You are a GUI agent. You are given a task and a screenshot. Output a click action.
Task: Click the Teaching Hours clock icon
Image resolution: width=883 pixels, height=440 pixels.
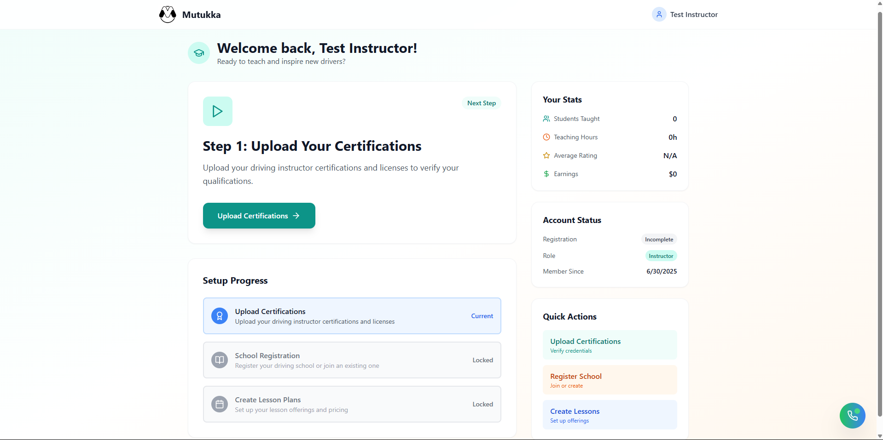tap(546, 137)
